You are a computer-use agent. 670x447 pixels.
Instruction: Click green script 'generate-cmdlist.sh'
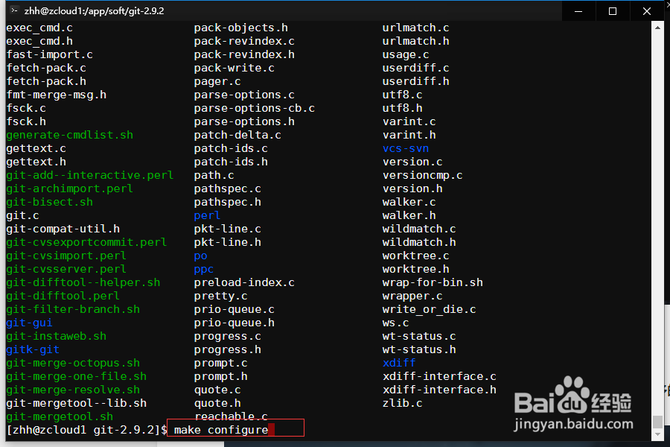coord(70,135)
